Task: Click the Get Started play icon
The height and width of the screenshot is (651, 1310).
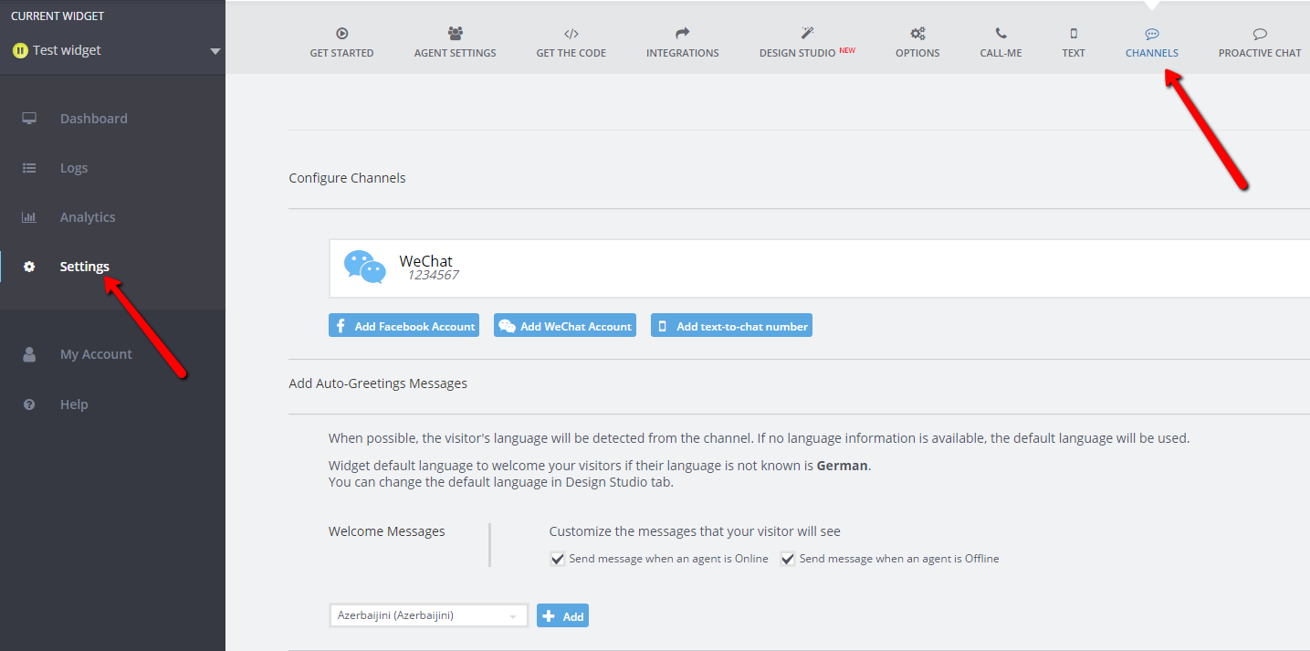Action: pyautogui.click(x=341, y=34)
